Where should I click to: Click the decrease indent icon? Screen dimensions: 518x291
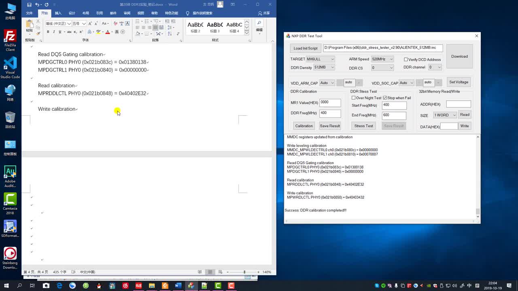pos(167,21)
